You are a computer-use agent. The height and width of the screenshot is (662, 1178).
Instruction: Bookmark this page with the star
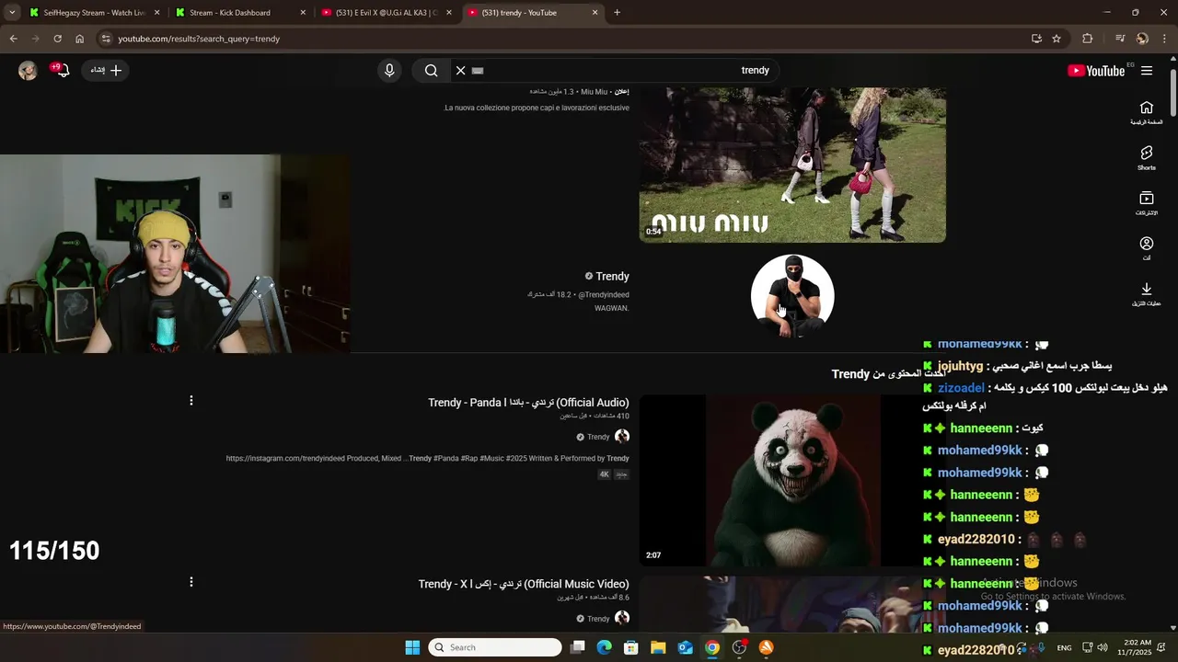1057,39
